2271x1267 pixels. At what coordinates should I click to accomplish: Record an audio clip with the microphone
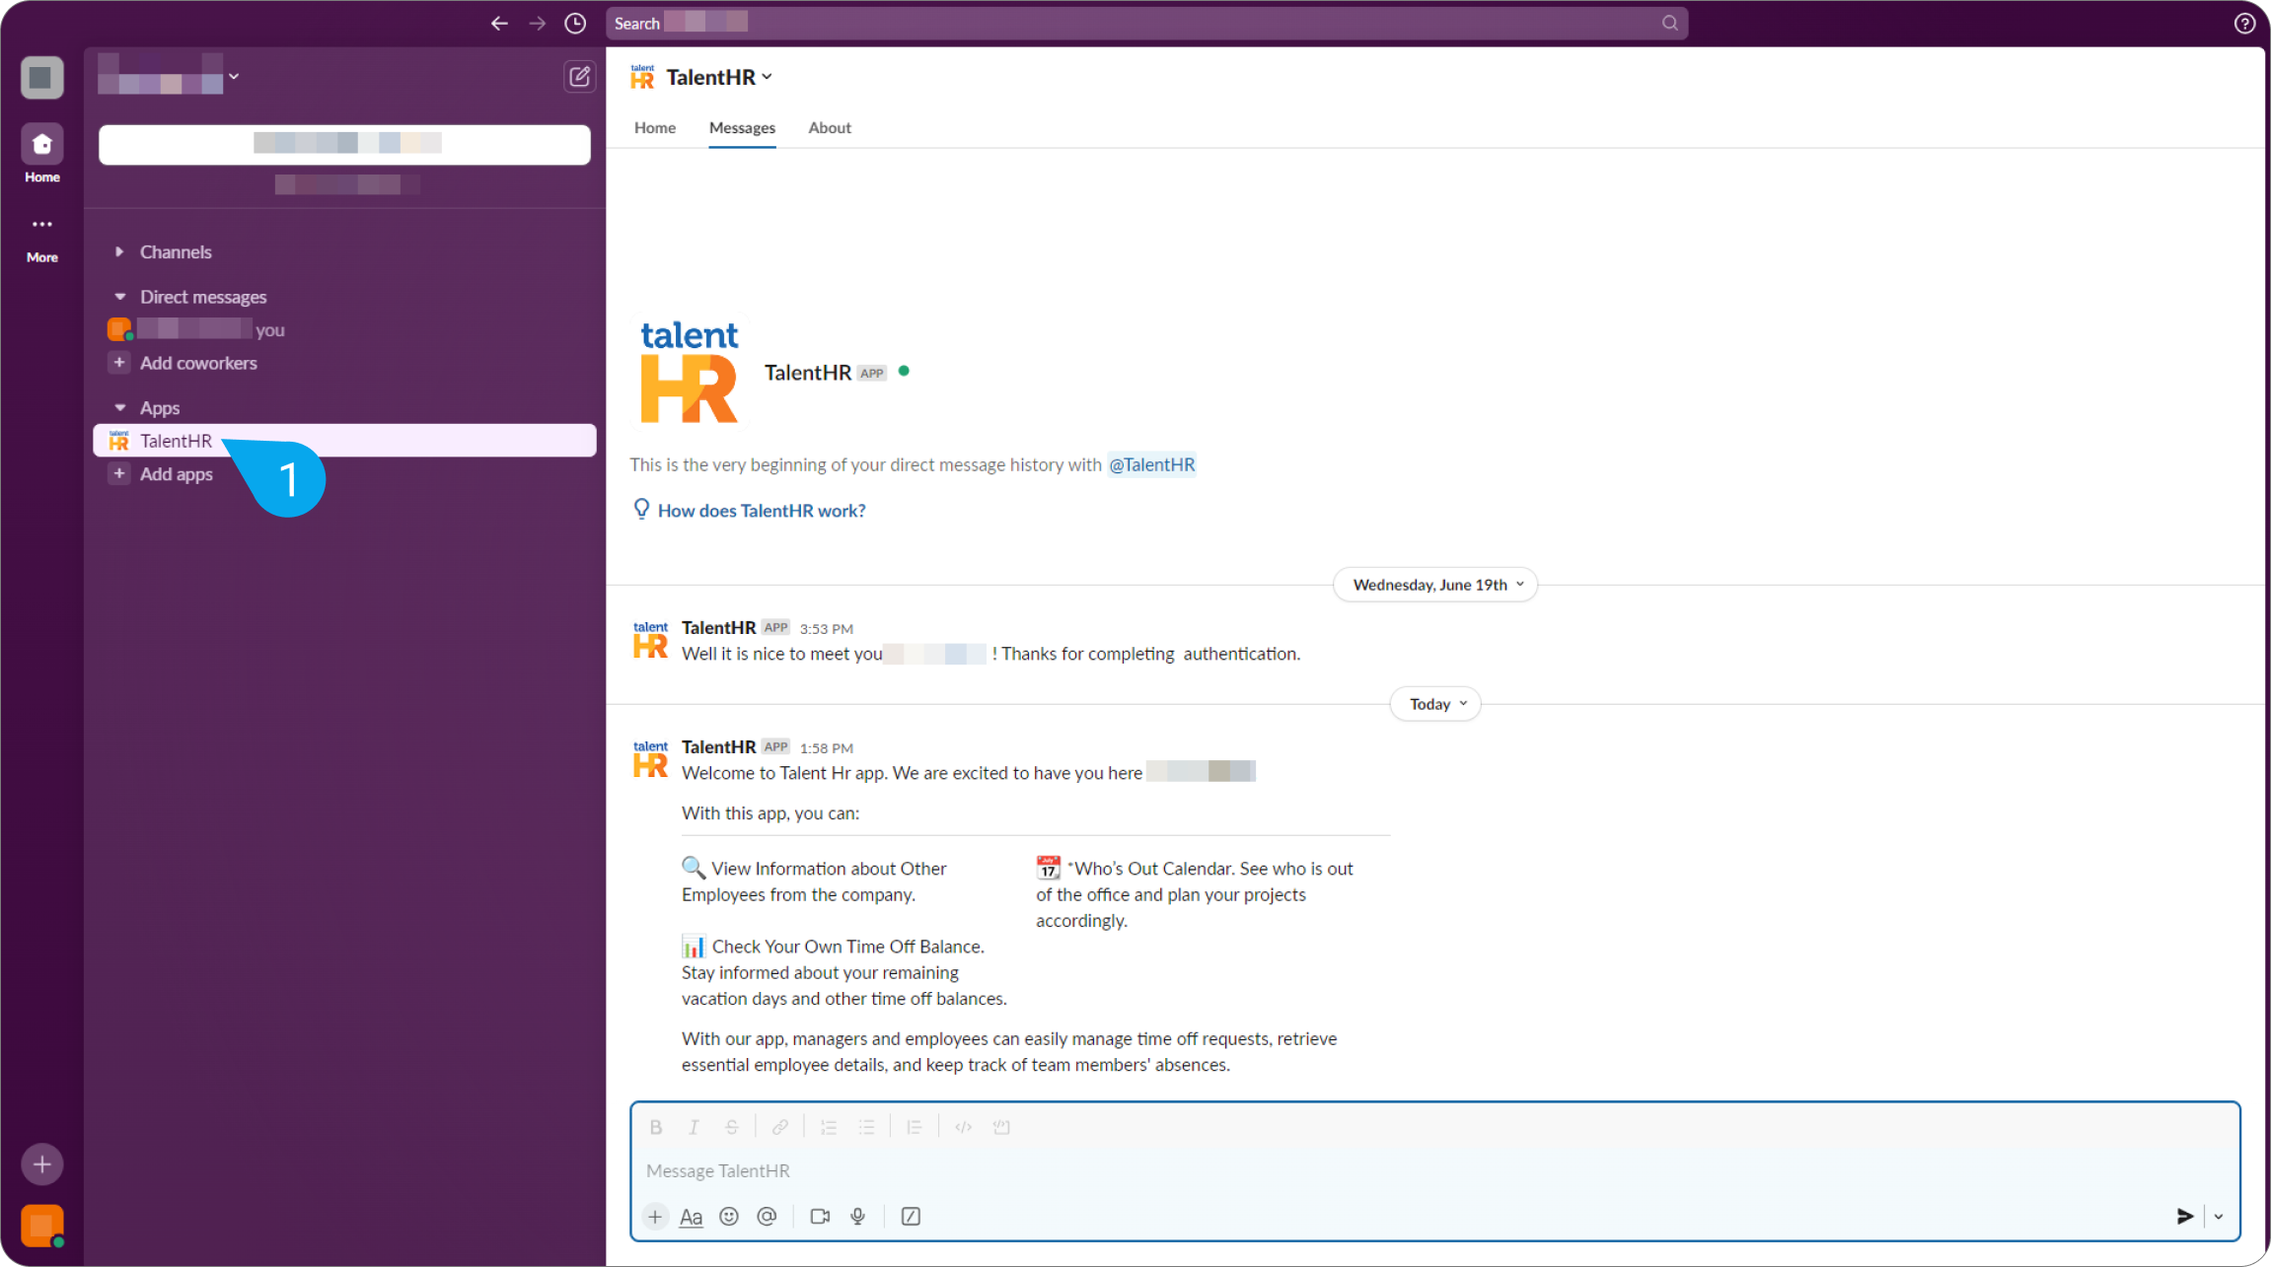pyautogui.click(x=858, y=1217)
